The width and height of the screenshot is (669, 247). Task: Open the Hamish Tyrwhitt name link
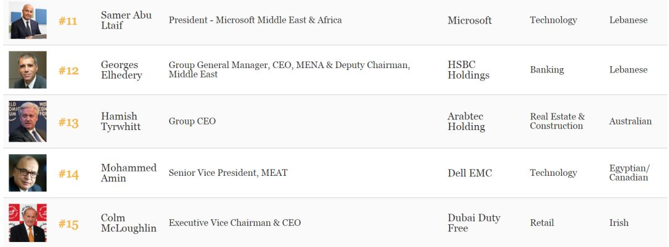pos(120,121)
